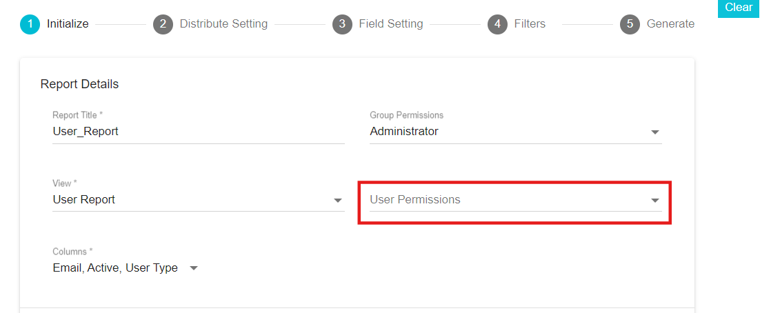Open the Distribute Setting step
780x313 pixels.
click(223, 24)
